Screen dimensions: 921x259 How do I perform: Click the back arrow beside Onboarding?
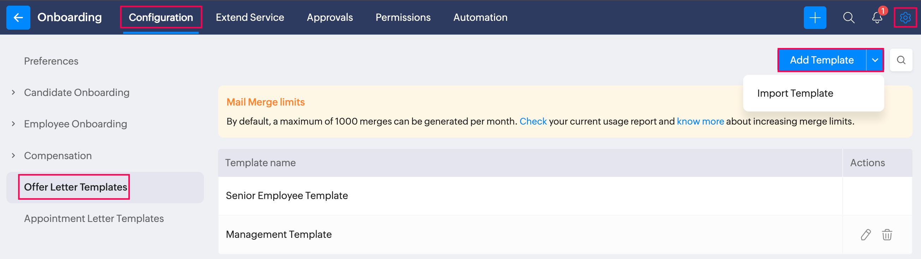[18, 18]
